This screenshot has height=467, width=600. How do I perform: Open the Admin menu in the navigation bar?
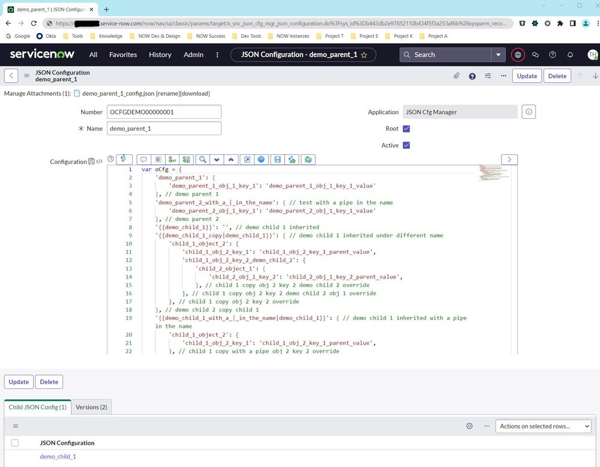pos(193,55)
